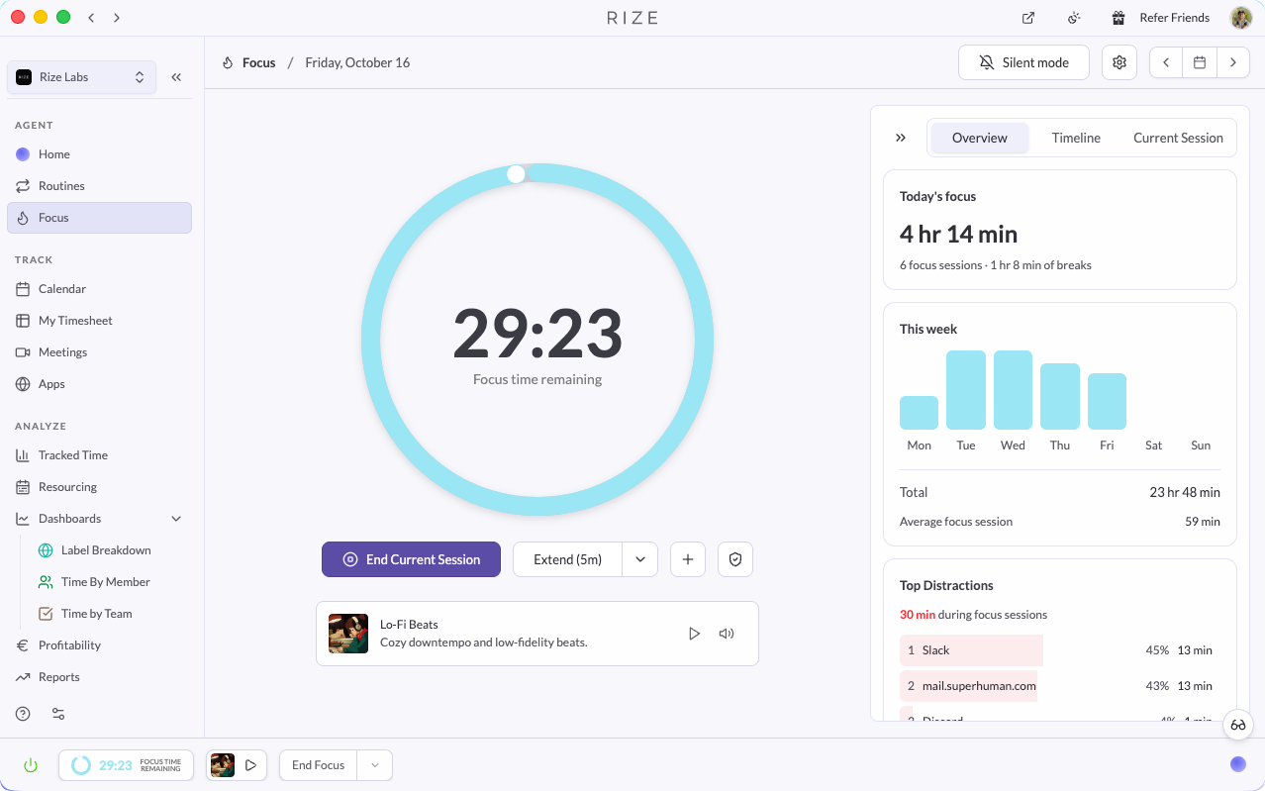Play the Lo-Fi Beats track

694,634
